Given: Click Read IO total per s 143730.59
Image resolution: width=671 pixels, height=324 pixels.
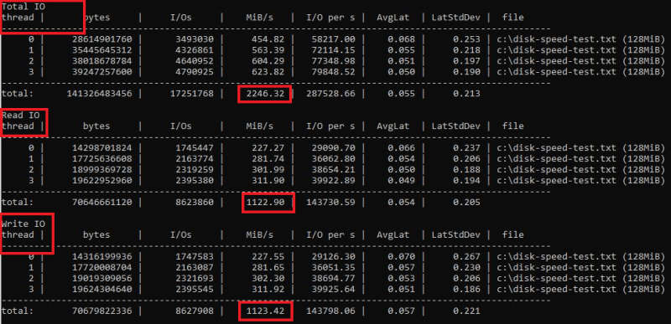Looking at the screenshot, I should click(x=331, y=203).
